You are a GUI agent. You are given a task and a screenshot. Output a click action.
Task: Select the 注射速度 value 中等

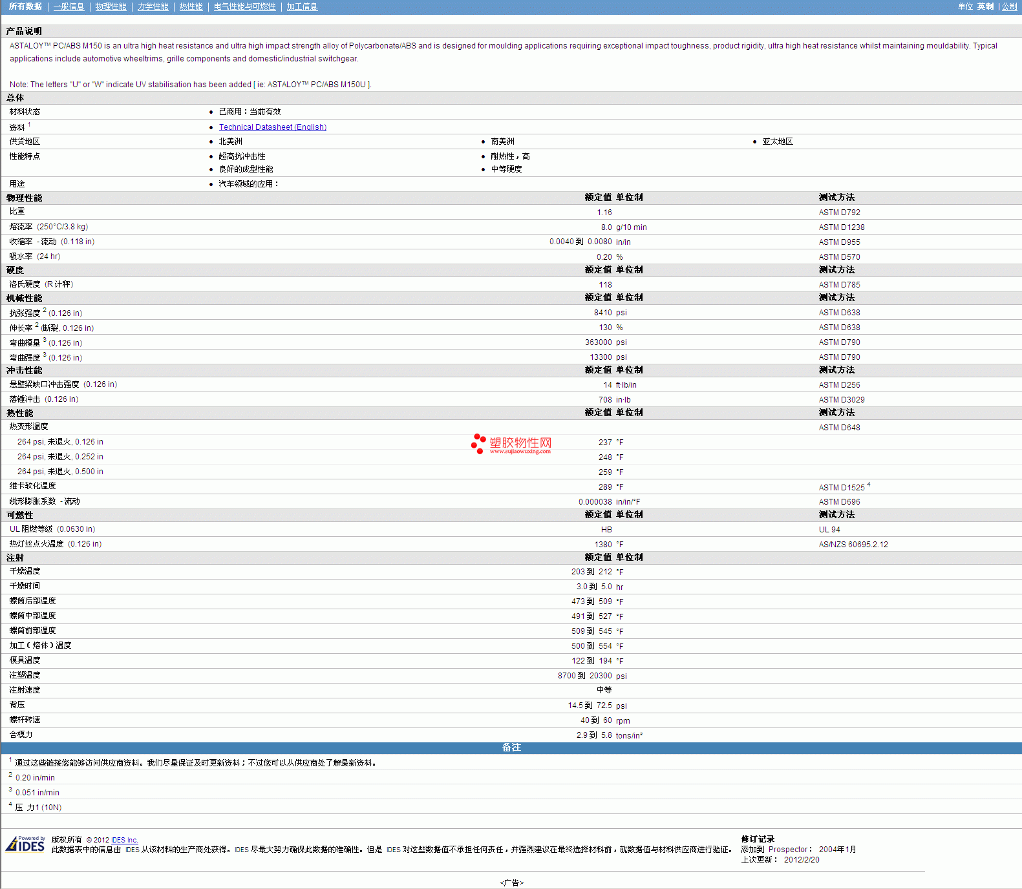(x=604, y=690)
